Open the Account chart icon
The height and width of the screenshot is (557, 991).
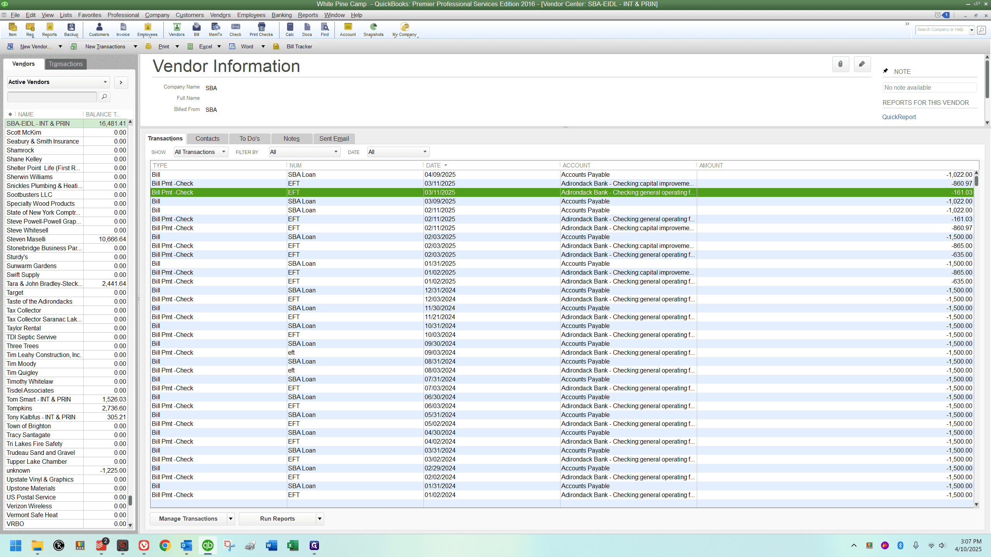348,29
